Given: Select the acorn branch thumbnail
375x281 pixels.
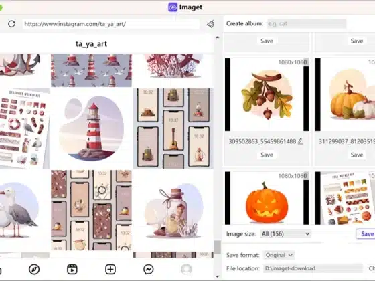Looking at the screenshot, I should (267, 94).
